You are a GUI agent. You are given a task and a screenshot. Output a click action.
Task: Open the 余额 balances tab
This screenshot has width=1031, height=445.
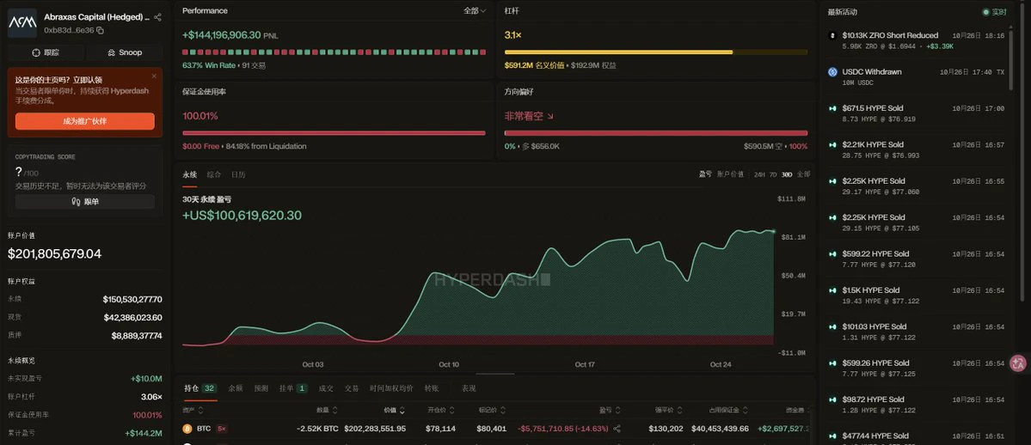pyautogui.click(x=236, y=388)
